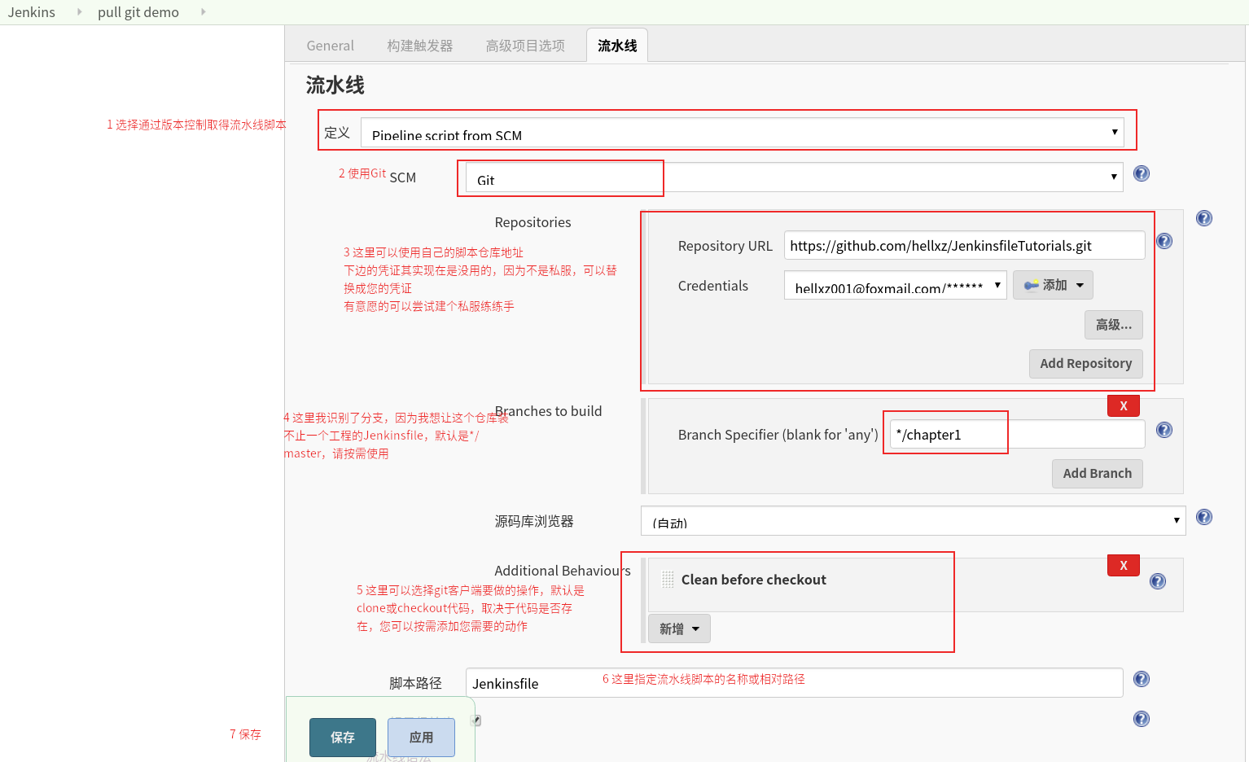Expand the 添加 credentials button menu
Image resolution: width=1249 pixels, height=762 pixels.
click(1053, 285)
